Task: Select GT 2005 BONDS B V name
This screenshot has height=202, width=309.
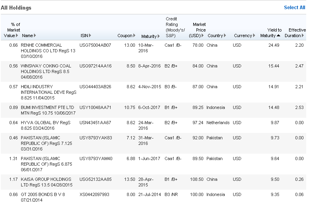Action: pyautogui.click(x=43, y=197)
